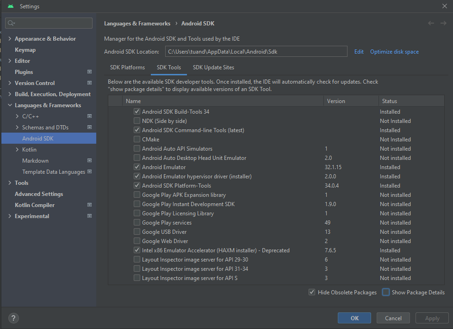Click the Android SDK Location field

tap(256, 51)
